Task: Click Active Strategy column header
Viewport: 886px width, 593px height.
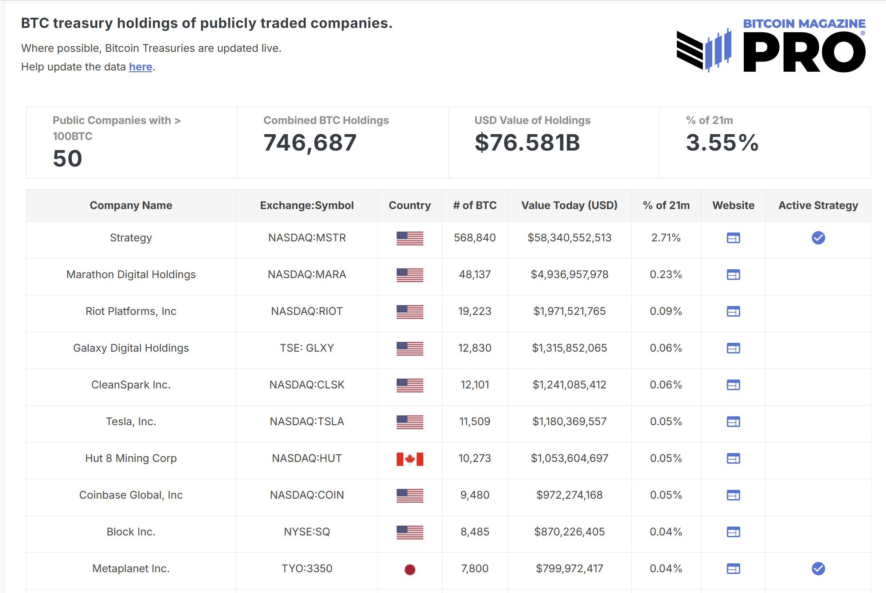Action: pyautogui.click(x=818, y=205)
